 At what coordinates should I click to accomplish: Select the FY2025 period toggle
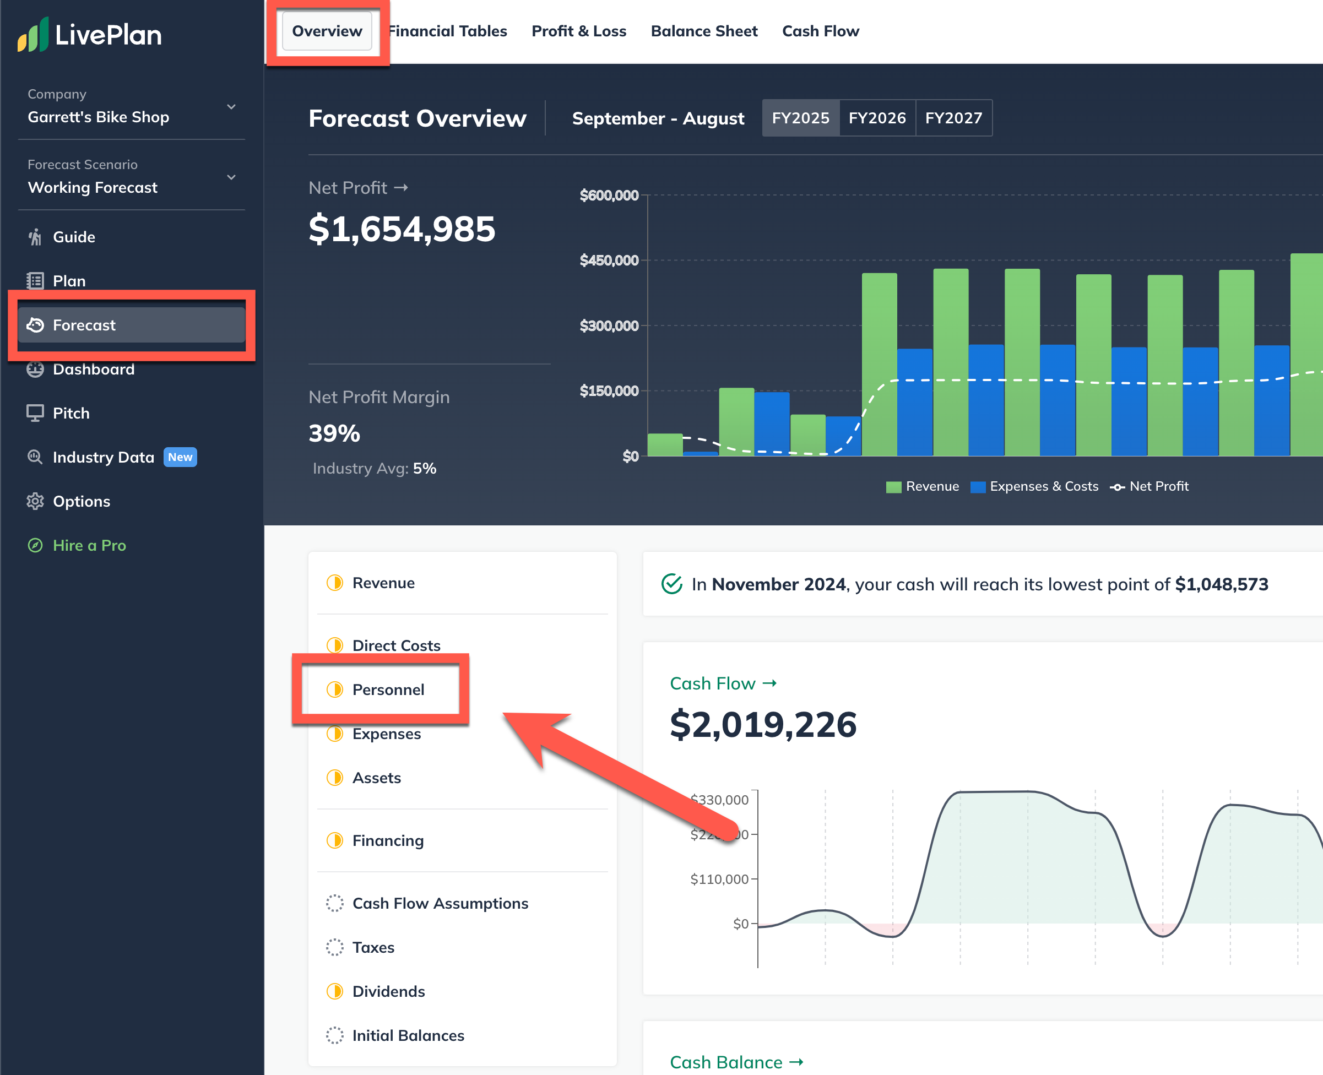(x=801, y=118)
